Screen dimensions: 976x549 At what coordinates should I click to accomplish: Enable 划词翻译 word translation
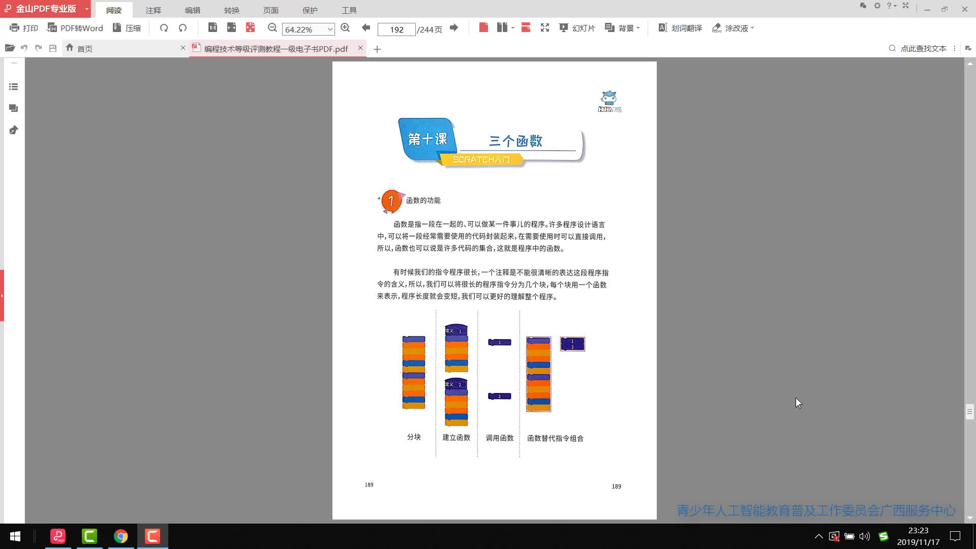point(680,28)
